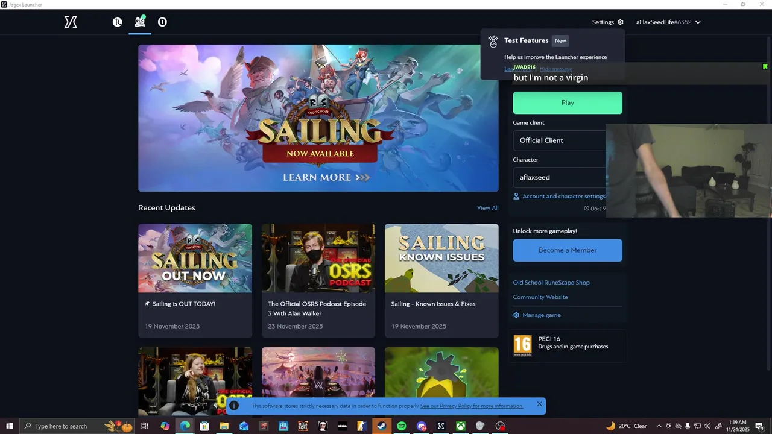Open Counter-Strike icon in taskbar
The image size is (772, 434).
coord(362,426)
